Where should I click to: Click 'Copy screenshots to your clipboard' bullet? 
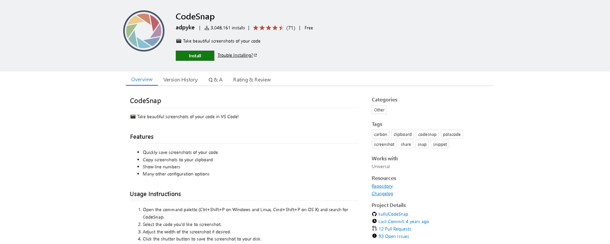coord(178,160)
